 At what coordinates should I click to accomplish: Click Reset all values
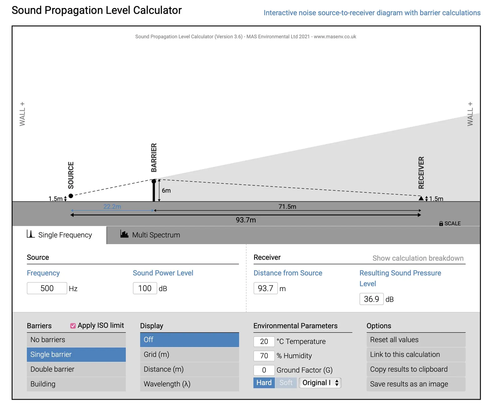(x=416, y=340)
